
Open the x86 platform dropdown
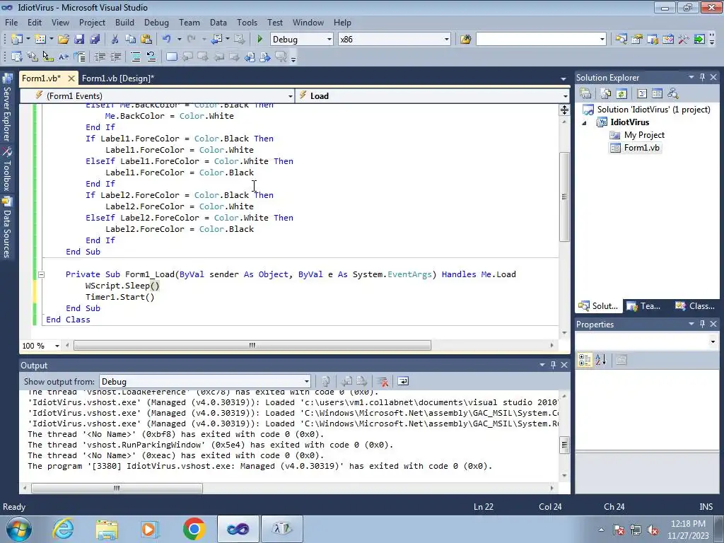[x=447, y=40]
